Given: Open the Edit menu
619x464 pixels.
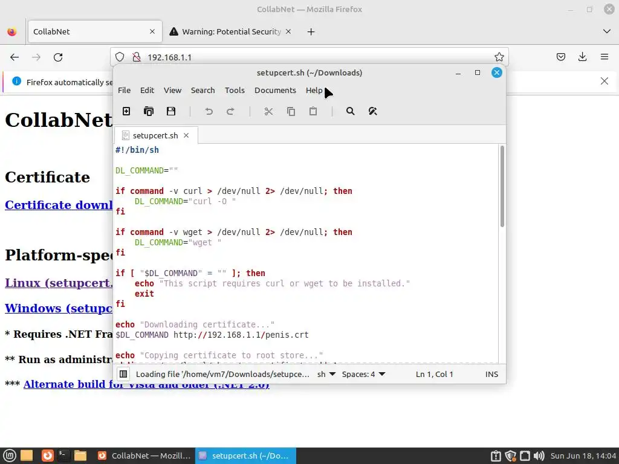Looking at the screenshot, I should click(x=147, y=91).
